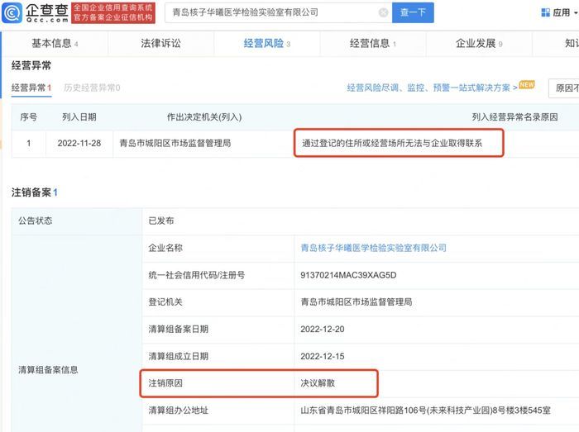Click the 全国企业信用查询系统 red banner

113,13
